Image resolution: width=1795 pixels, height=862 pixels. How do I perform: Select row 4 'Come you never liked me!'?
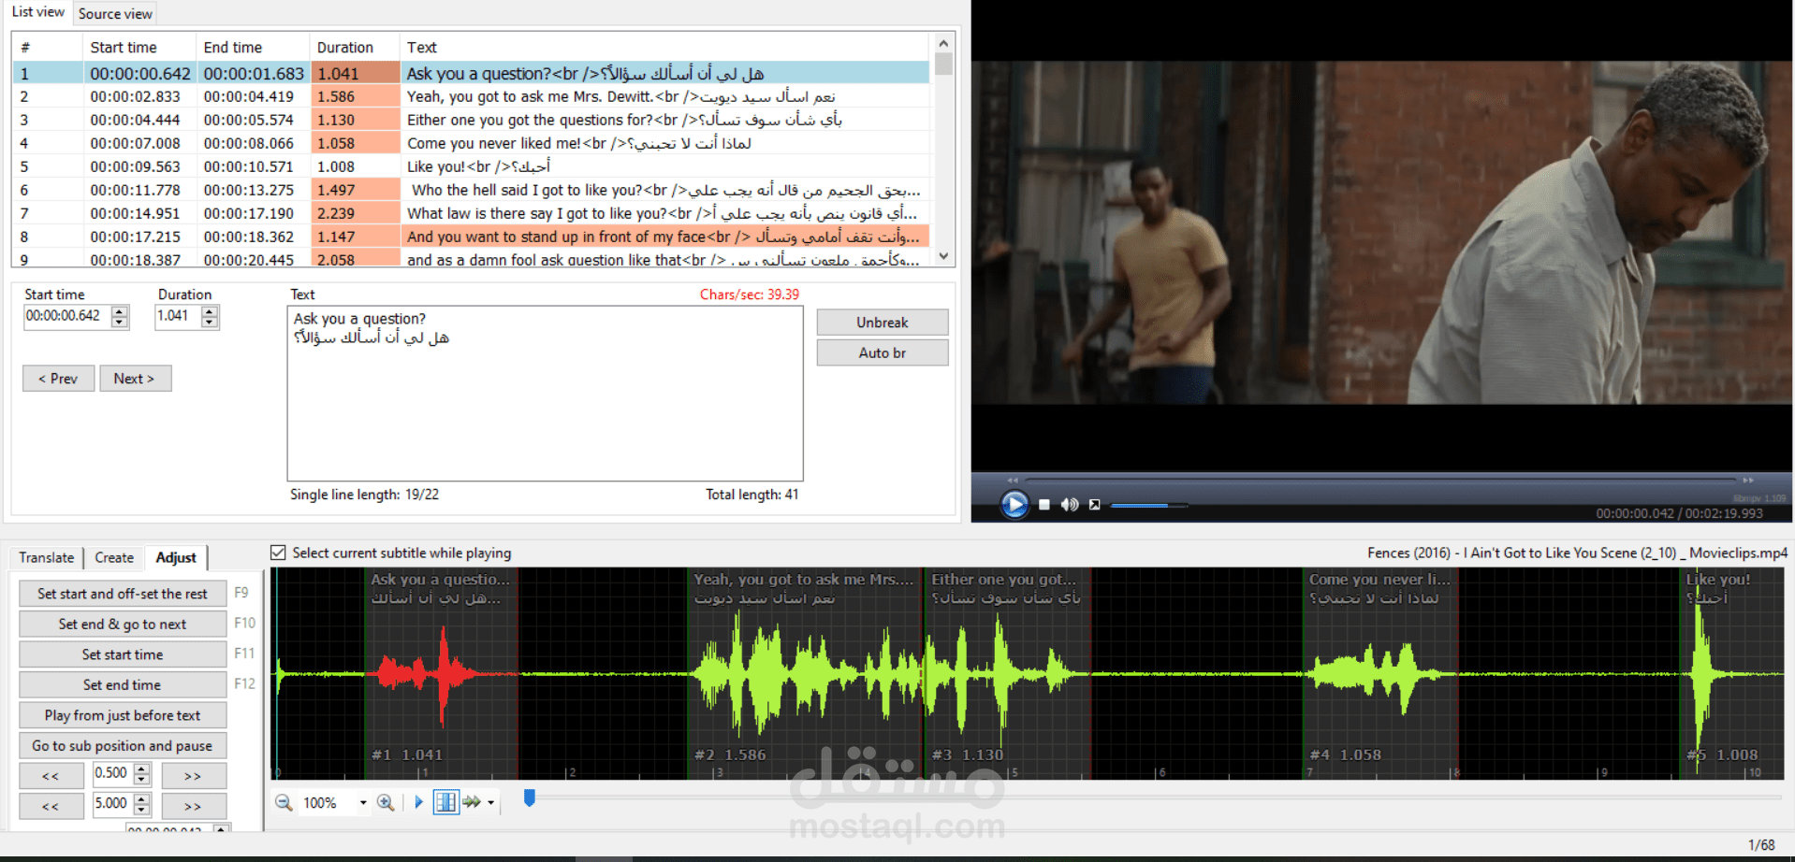pos(471,143)
